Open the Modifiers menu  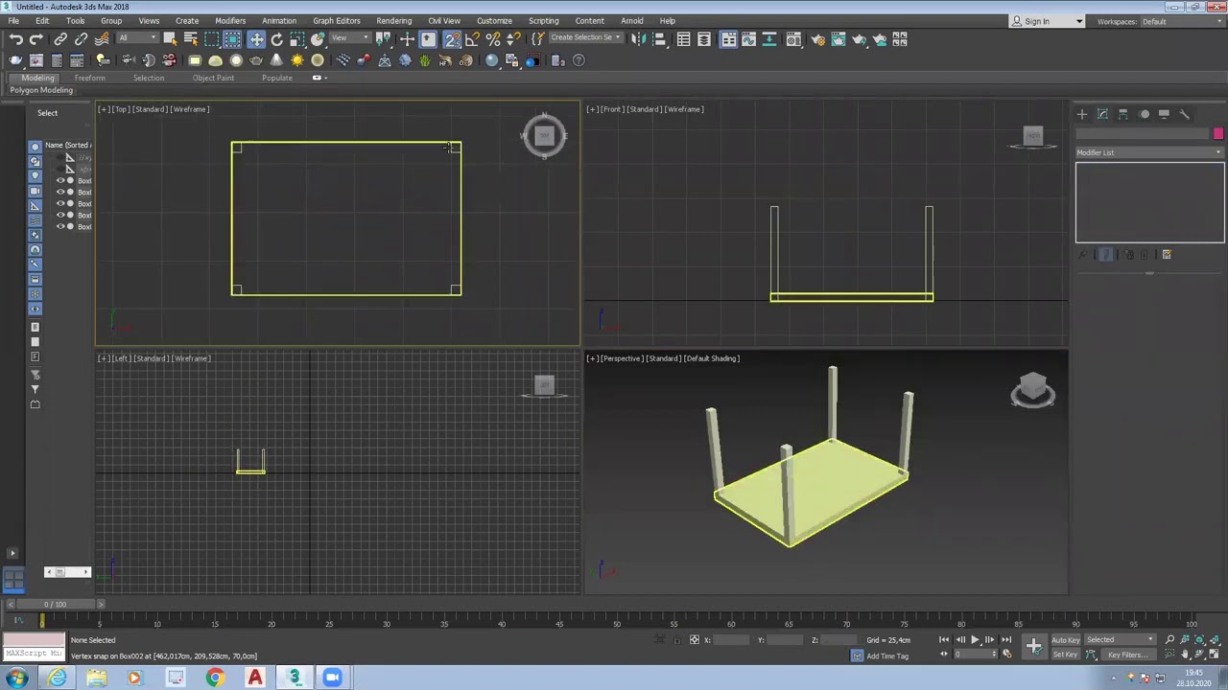pos(230,20)
